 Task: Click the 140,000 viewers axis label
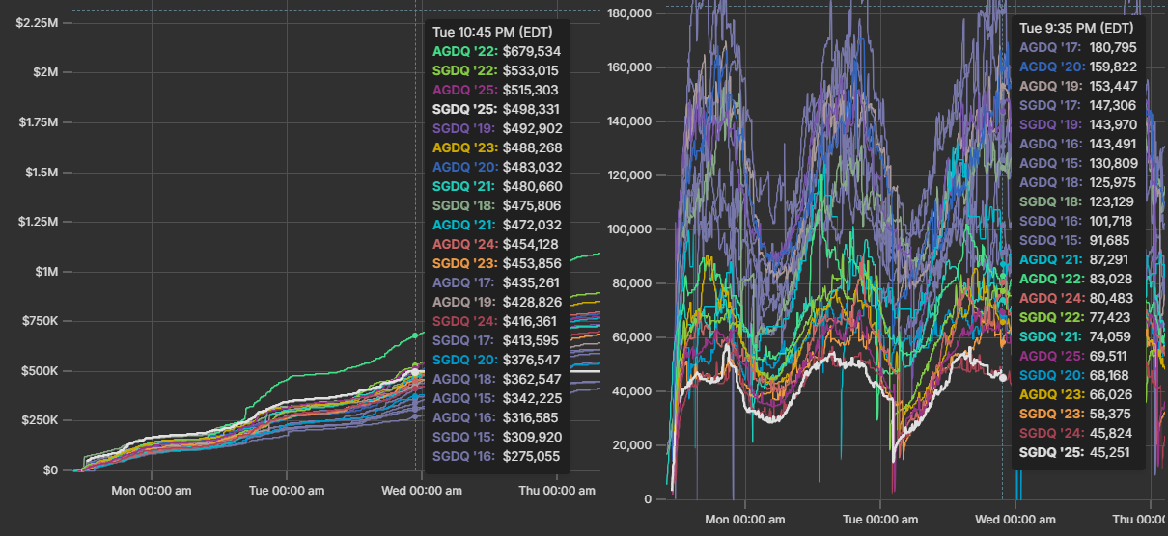[x=631, y=121]
